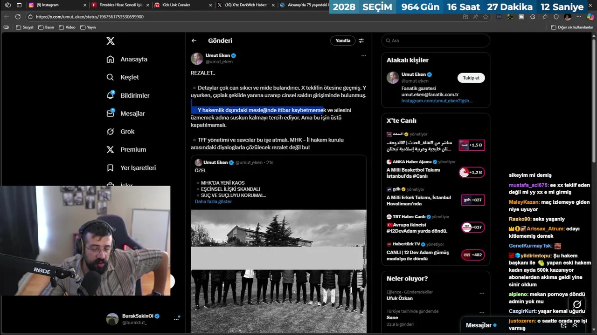Image resolution: width=597 pixels, height=335 pixels.
Task: Open the Arabic live broadcast with +1,5 B
Action: 436,141
